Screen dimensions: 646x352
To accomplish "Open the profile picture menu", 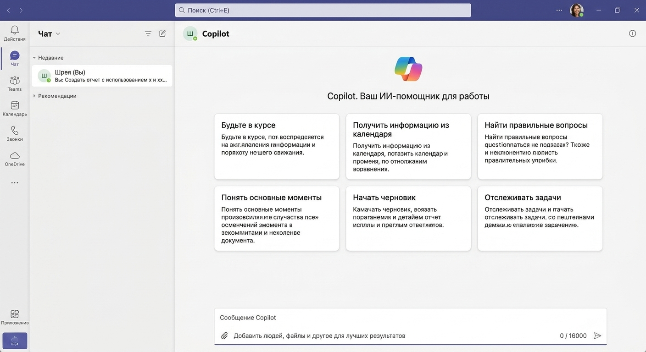I will pos(577,10).
